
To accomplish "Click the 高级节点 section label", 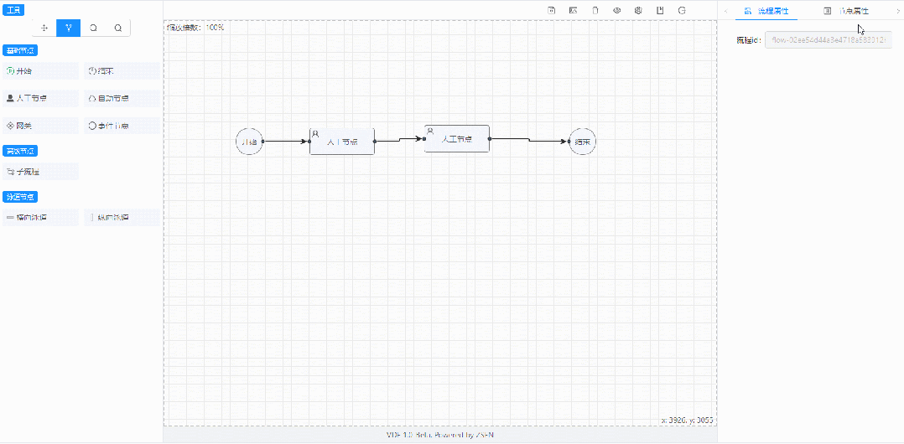I will pos(20,152).
